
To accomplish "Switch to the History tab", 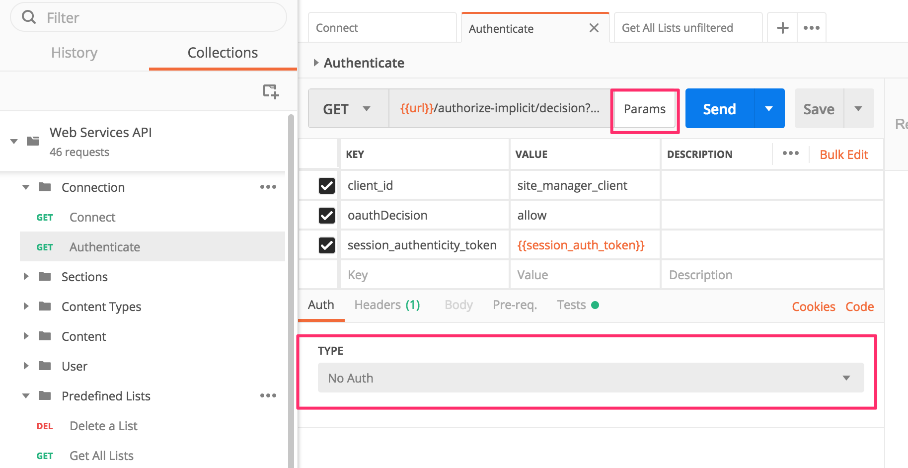I will coord(74,53).
